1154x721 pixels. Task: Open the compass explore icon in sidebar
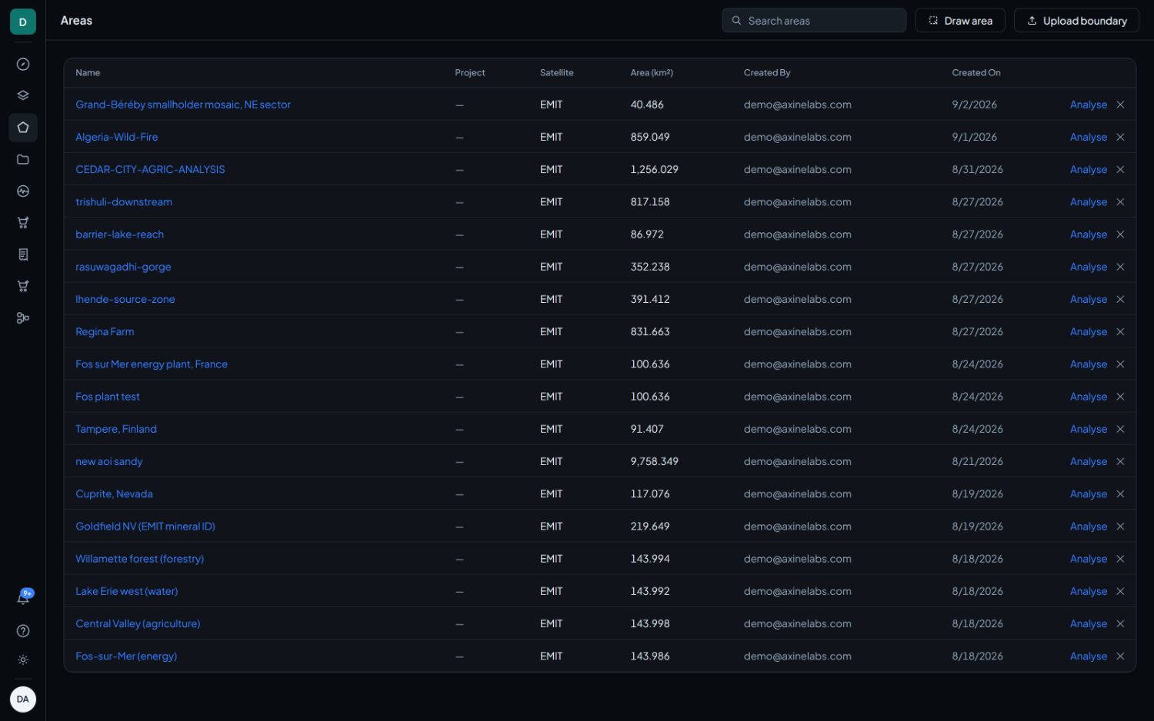(x=23, y=64)
